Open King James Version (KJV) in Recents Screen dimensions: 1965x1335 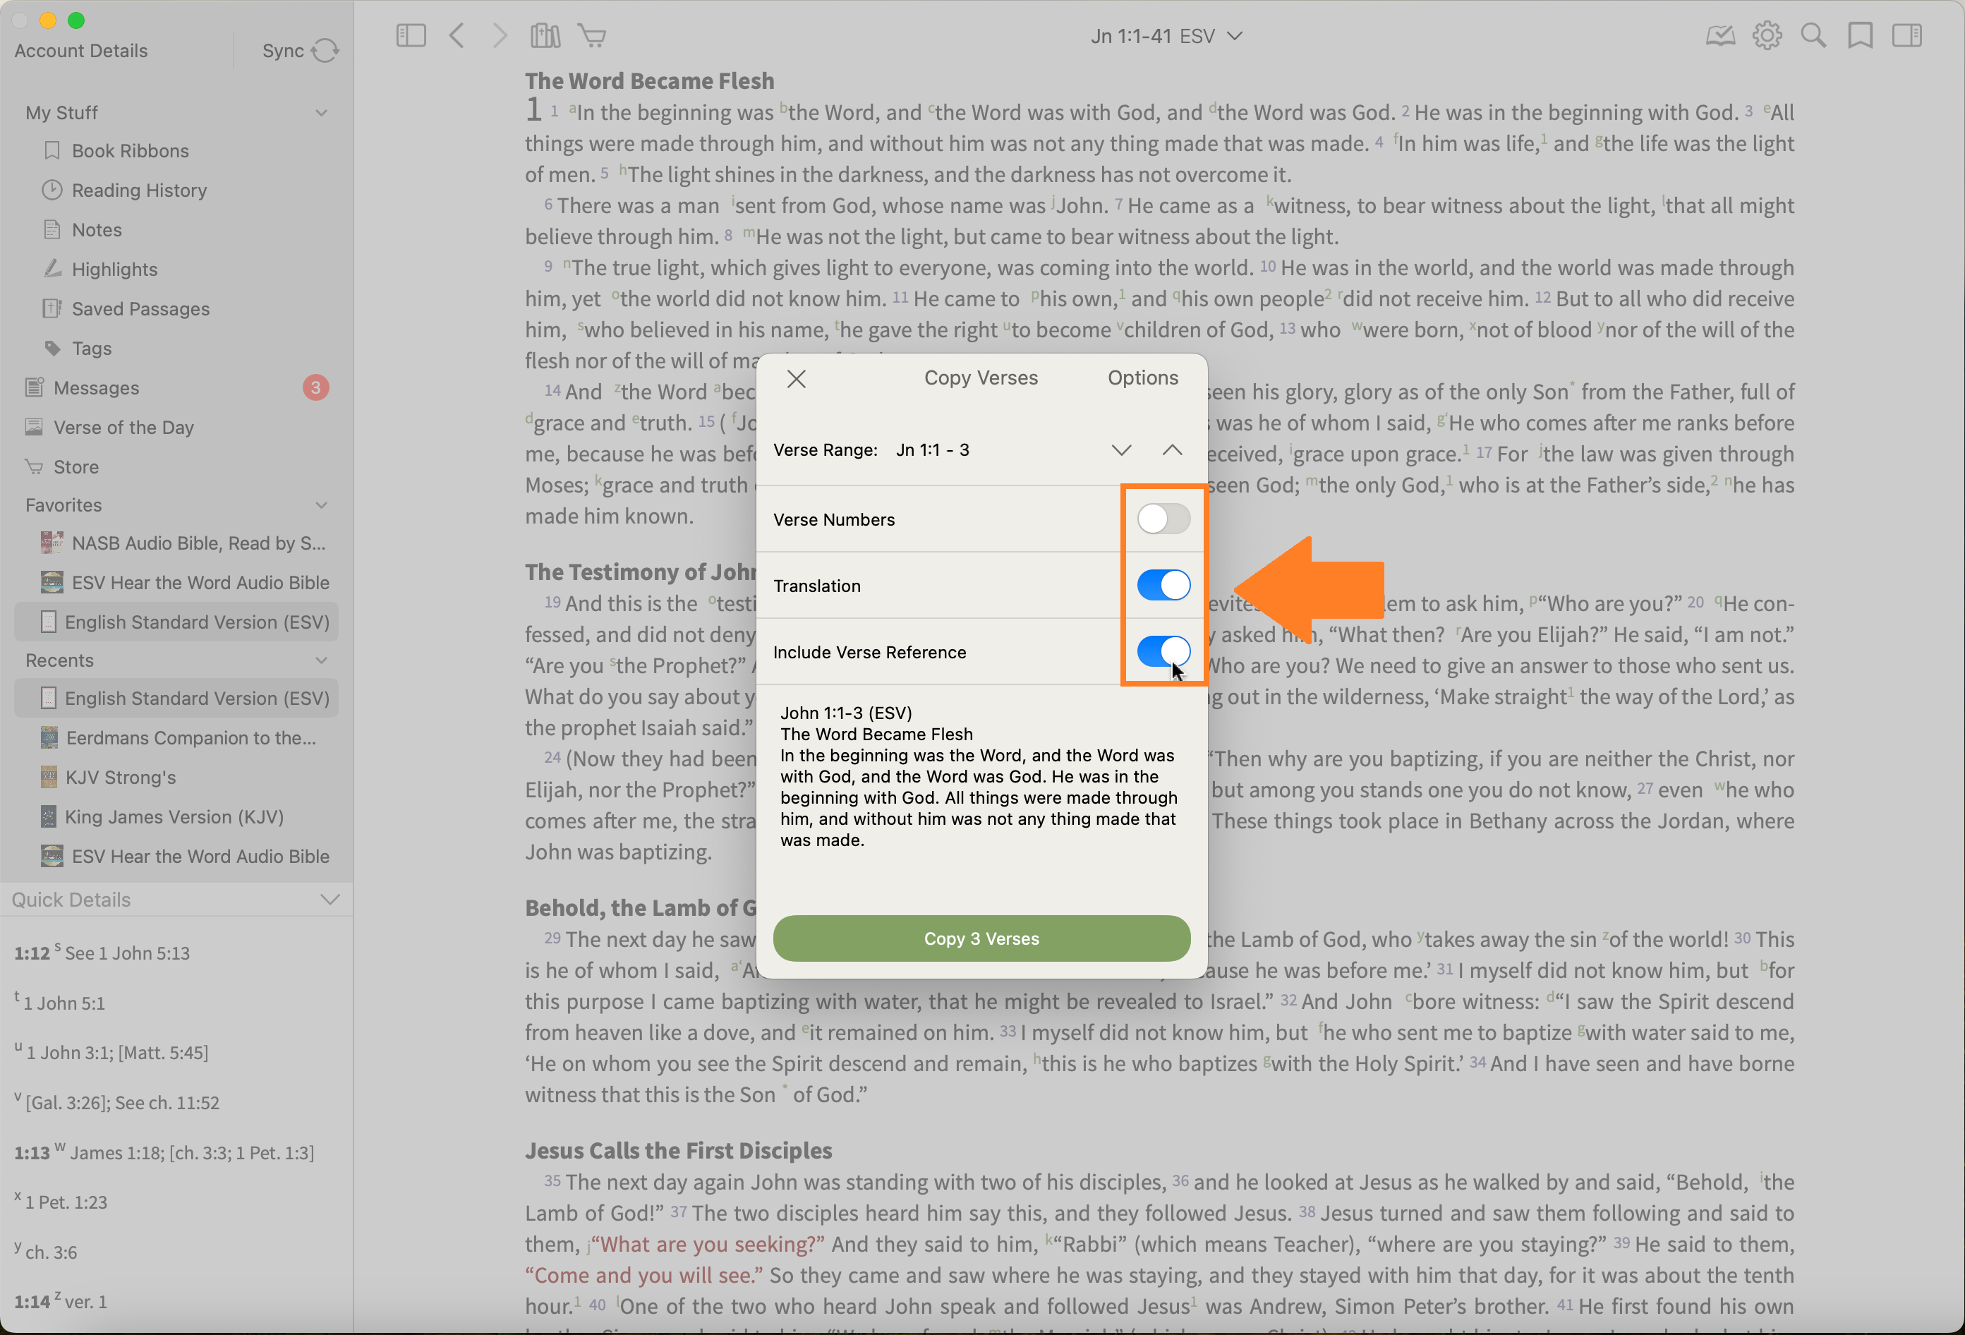tap(174, 816)
